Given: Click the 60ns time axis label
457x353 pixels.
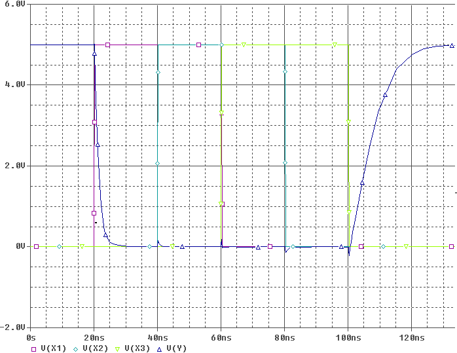Looking at the screenshot, I should (x=221, y=338).
